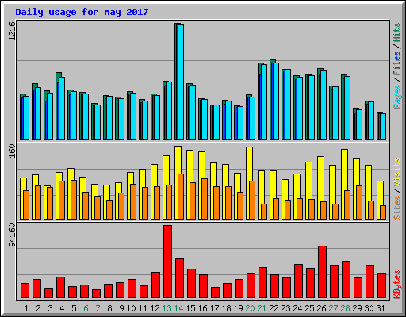Select the cyan pages bar for day 26
Screen dimensions: 406x317
pyautogui.click(x=324, y=105)
